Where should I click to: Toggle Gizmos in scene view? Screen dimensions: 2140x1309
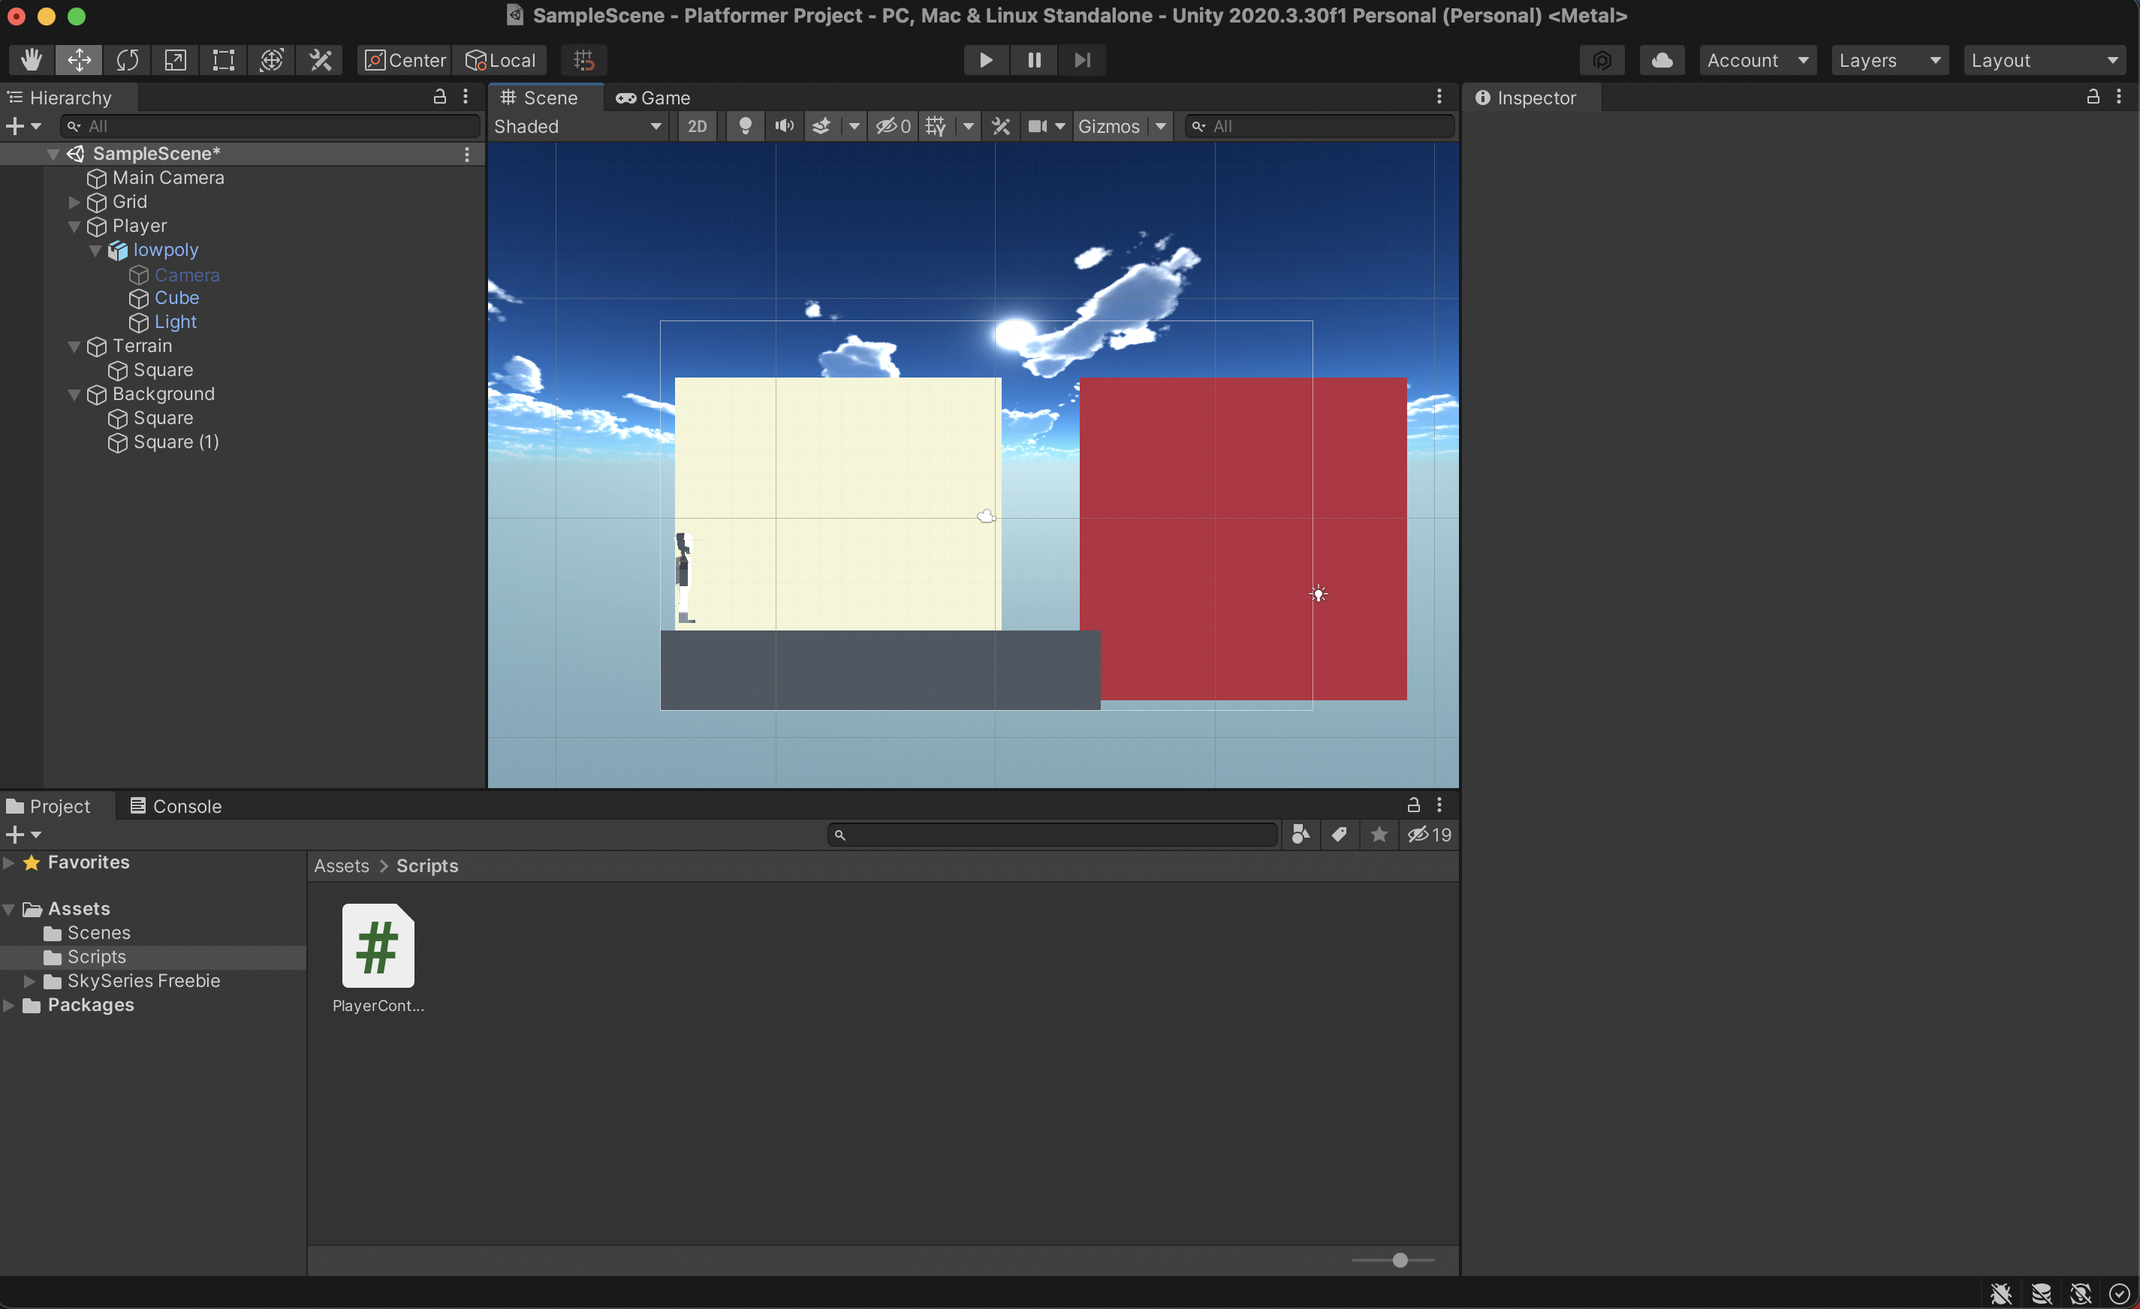coord(1108,127)
